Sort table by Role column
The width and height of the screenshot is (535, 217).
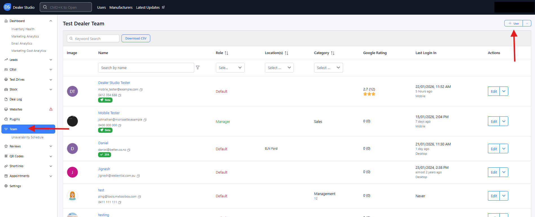point(226,53)
